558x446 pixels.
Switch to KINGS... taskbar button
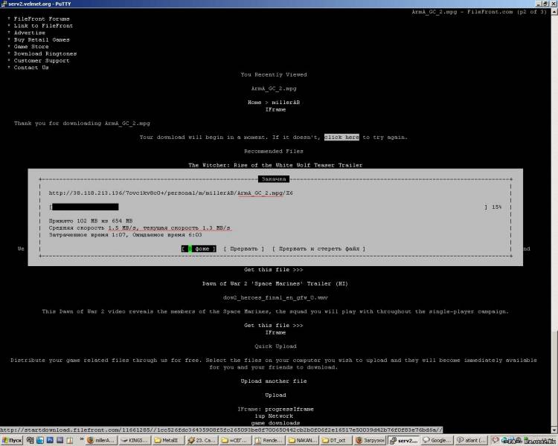[x=134, y=440]
